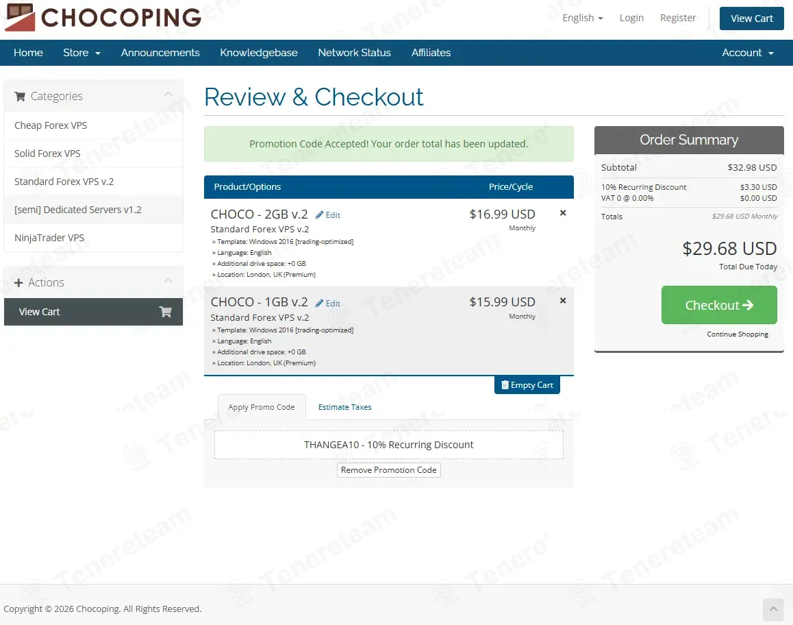Viewport: 793px width, 625px height.
Task: Check the Network Status page
Action: pyautogui.click(x=355, y=53)
